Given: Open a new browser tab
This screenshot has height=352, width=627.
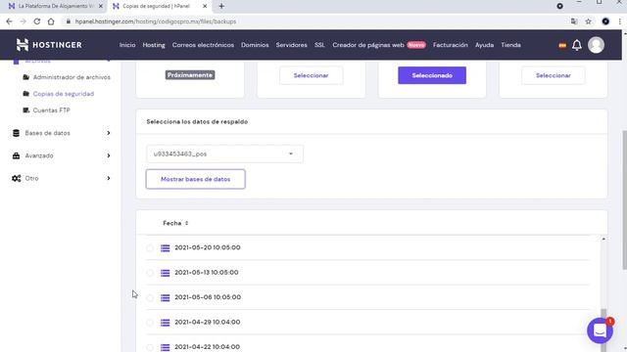Looking at the screenshot, I should coord(221,6).
